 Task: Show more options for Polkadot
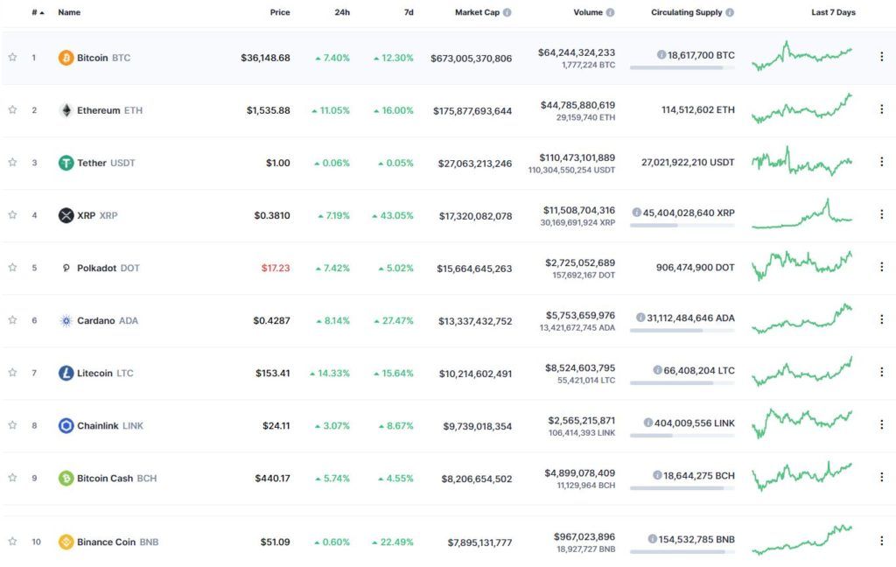tap(882, 267)
